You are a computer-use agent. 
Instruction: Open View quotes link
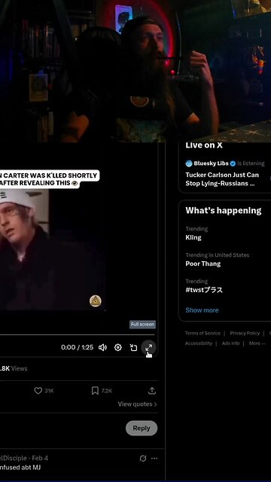click(x=137, y=404)
